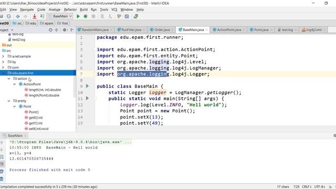The width and height of the screenshot is (336, 189).
Task: Click the UTF-8 encoding in status bar
Action: point(320,187)
